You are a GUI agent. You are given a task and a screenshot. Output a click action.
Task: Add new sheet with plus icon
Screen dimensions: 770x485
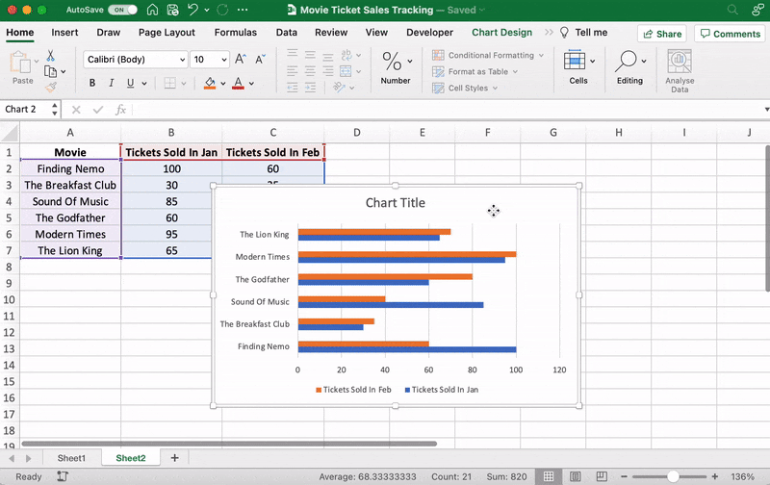[174, 458]
